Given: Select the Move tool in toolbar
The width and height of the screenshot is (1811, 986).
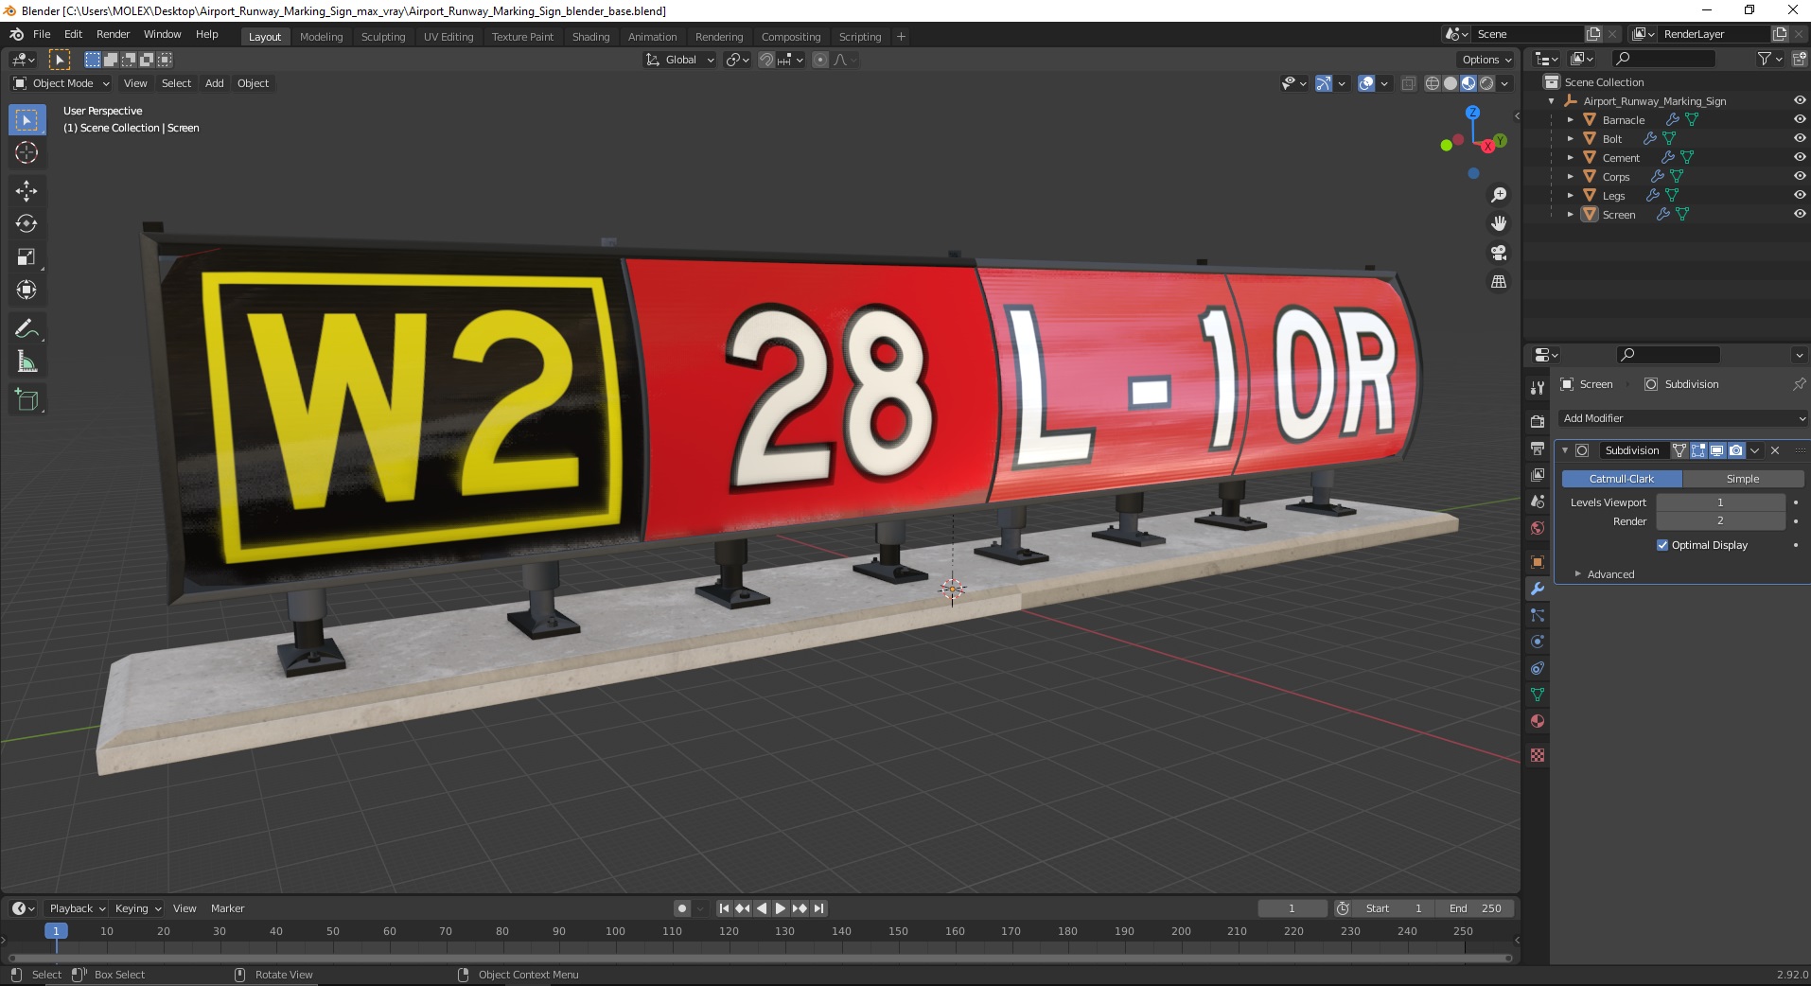Looking at the screenshot, I should [26, 190].
